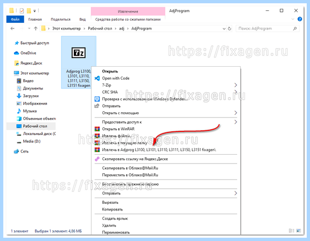This screenshot has width=310, height=241.
Task: Choose Переименовать in context menu
Action: [166, 232]
